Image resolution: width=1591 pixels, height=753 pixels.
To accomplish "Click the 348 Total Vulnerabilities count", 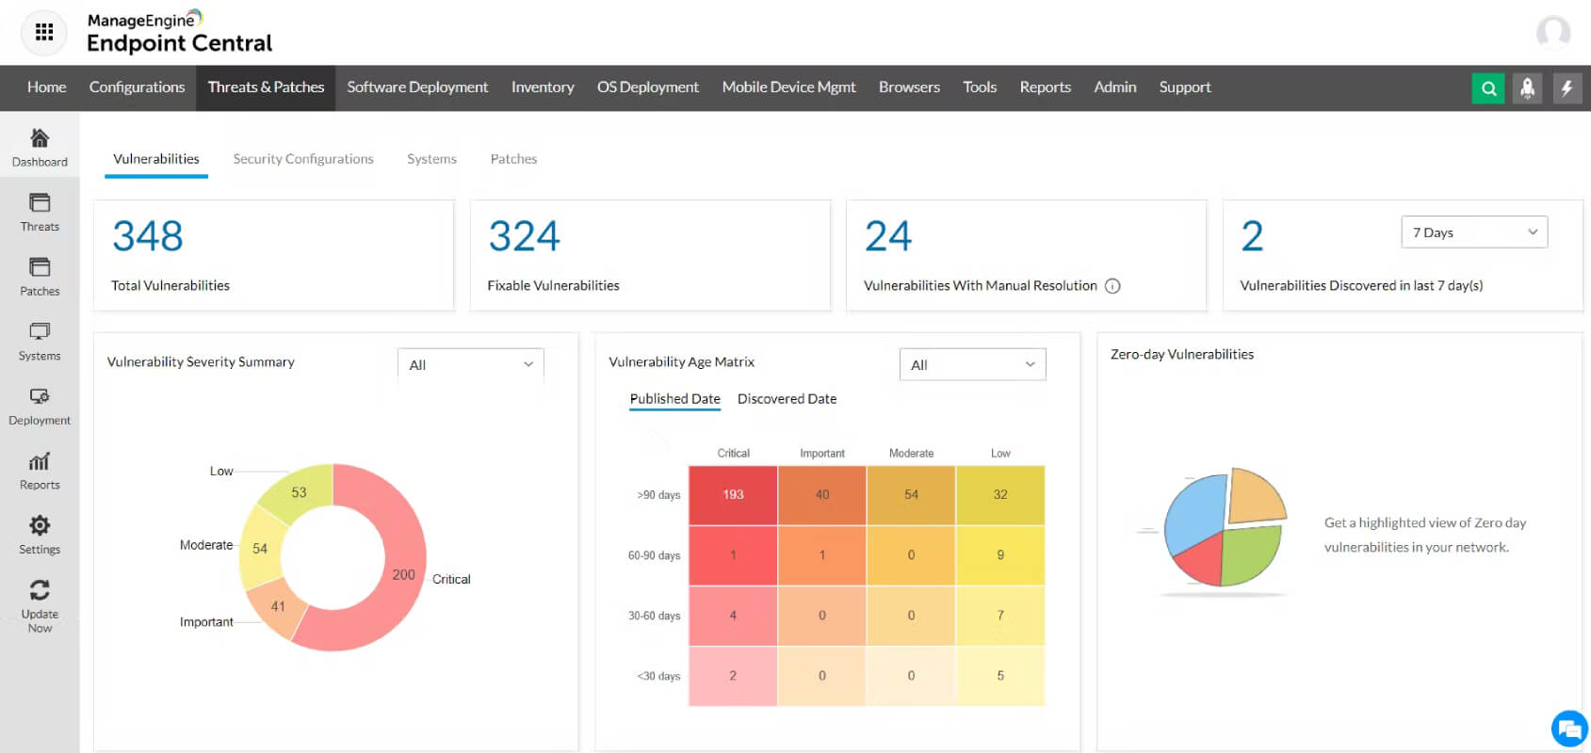I will pyautogui.click(x=148, y=236).
